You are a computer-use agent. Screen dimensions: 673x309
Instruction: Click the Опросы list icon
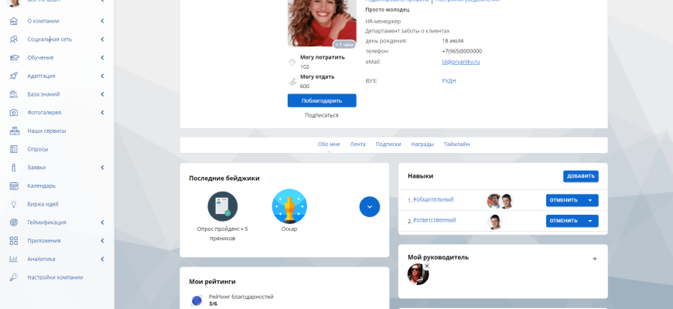coord(13,149)
